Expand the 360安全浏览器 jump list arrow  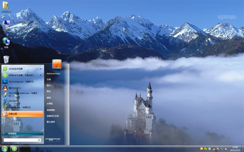pyautogui.click(x=41, y=69)
